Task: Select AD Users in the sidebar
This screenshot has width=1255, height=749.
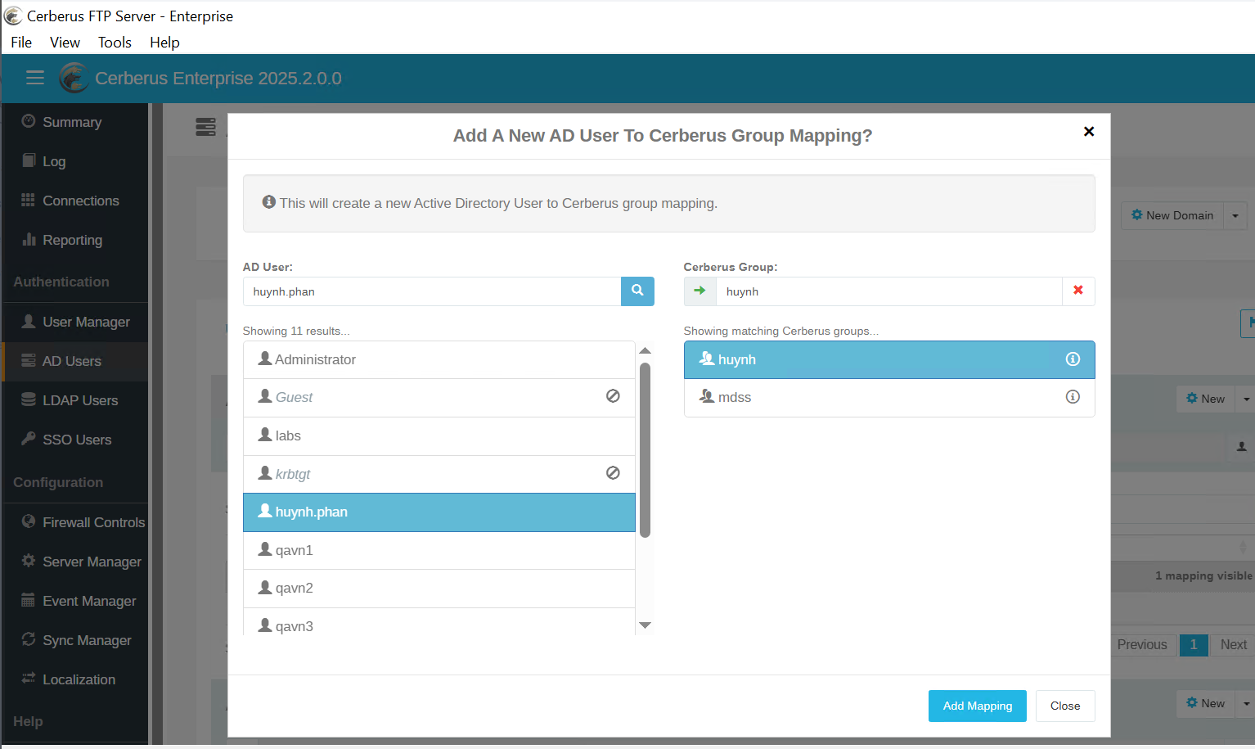Action: pyautogui.click(x=74, y=361)
